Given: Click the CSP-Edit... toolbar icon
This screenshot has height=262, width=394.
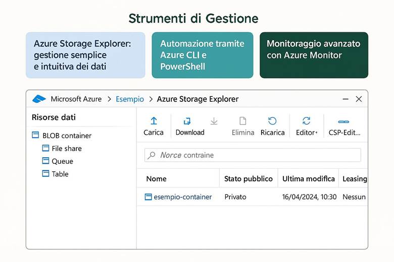Looking at the screenshot, I should tap(343, 122).
